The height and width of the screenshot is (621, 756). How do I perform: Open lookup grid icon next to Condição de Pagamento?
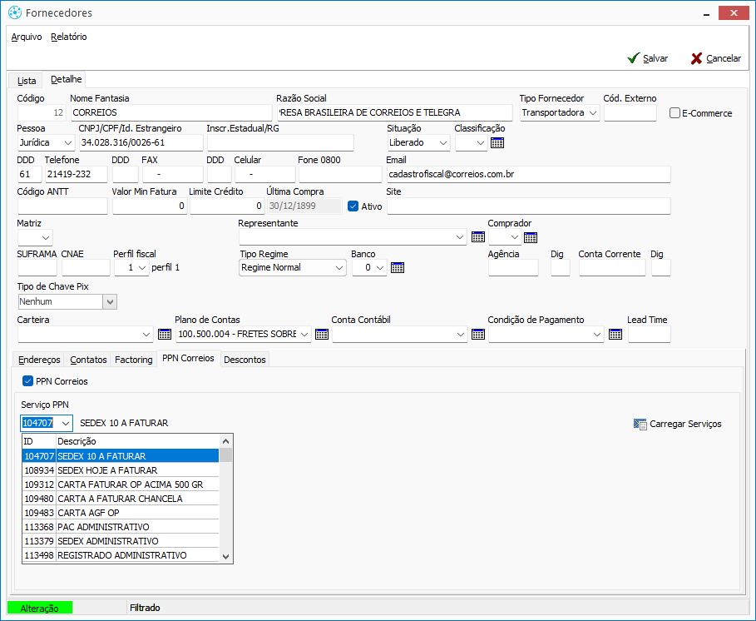click(x=615, y=334)
